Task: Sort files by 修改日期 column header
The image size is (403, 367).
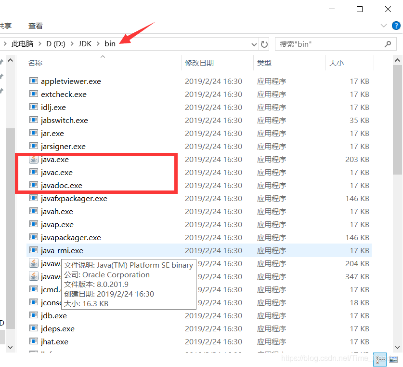Action: click(199, 63)
